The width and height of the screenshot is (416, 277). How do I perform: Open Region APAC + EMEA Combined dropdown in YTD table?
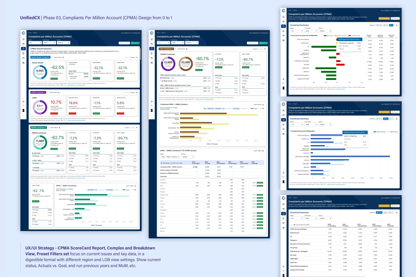pos(170,157)
